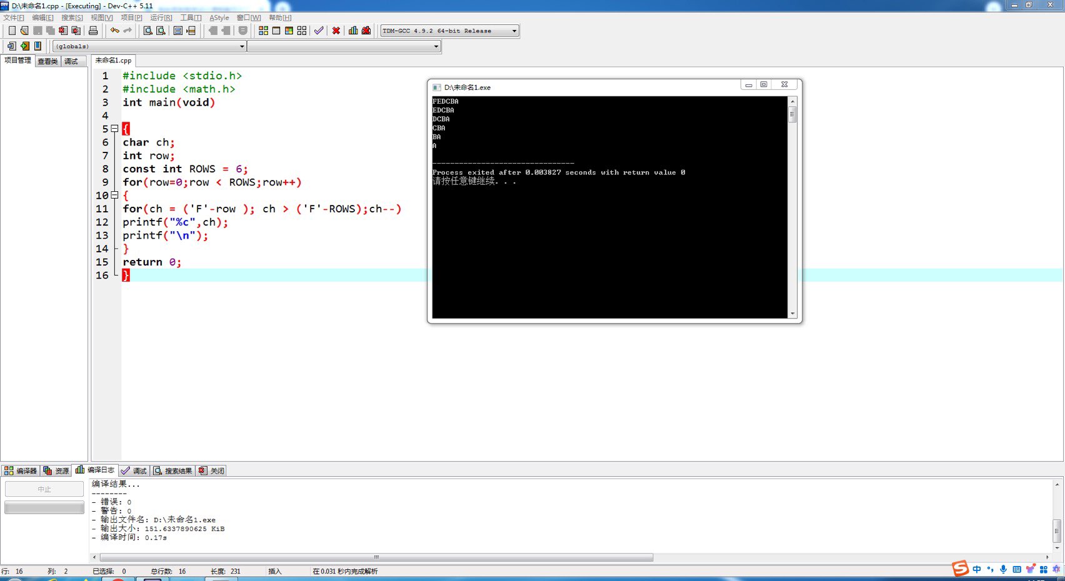Click the console window vertical scrollbar thumb

click(792, 115)
